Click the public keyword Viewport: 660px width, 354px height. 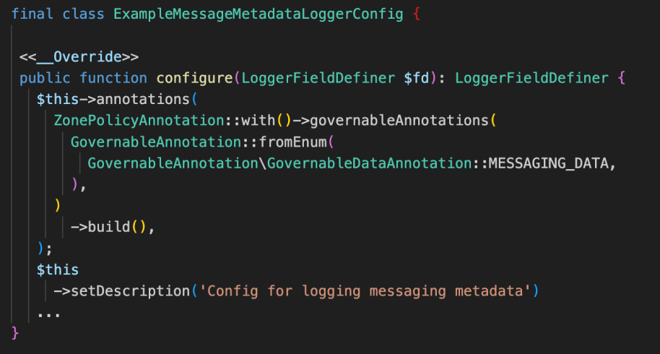click(45, 78)
